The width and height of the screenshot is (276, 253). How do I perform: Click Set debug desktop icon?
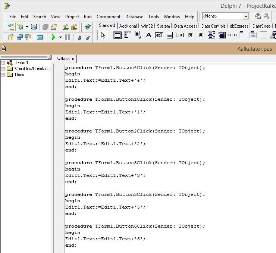point(267,16)
